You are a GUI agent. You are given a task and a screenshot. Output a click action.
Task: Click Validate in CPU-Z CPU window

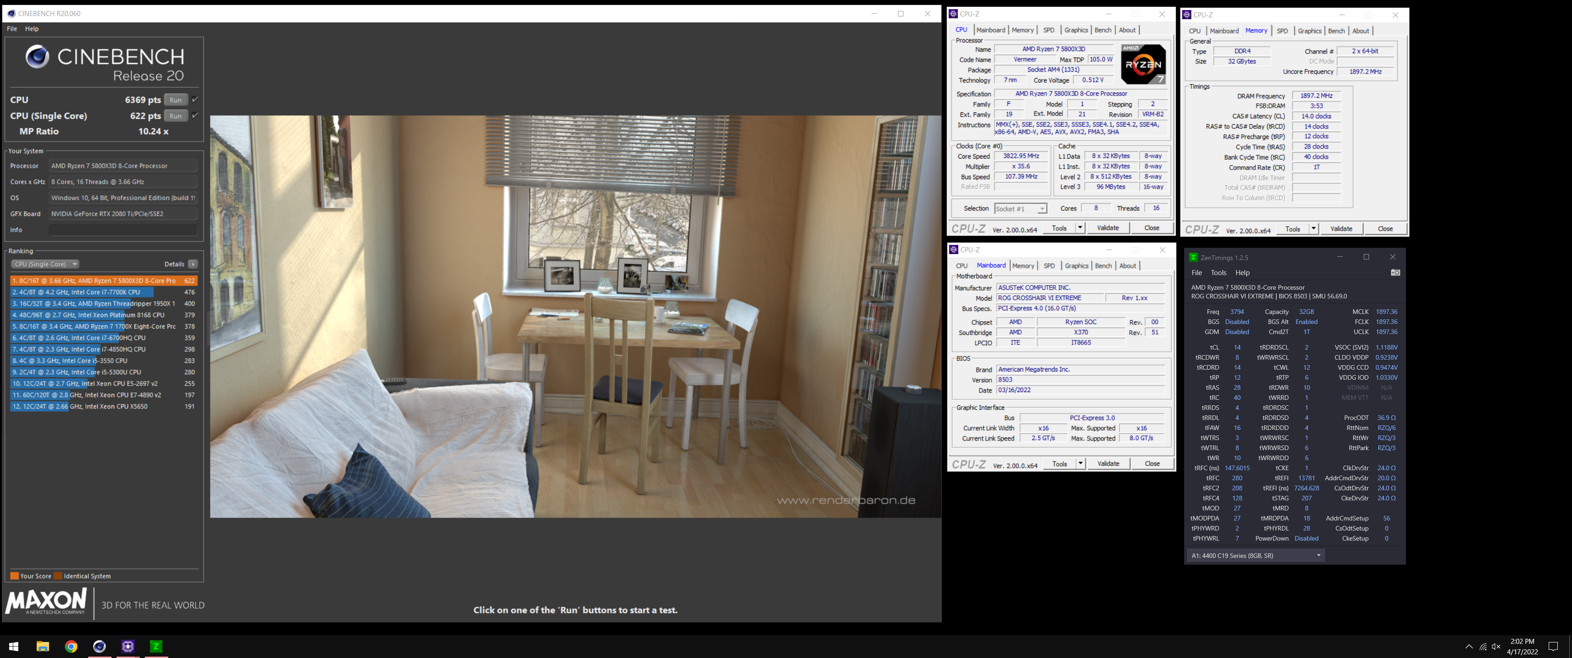[x=1108, y=228]
